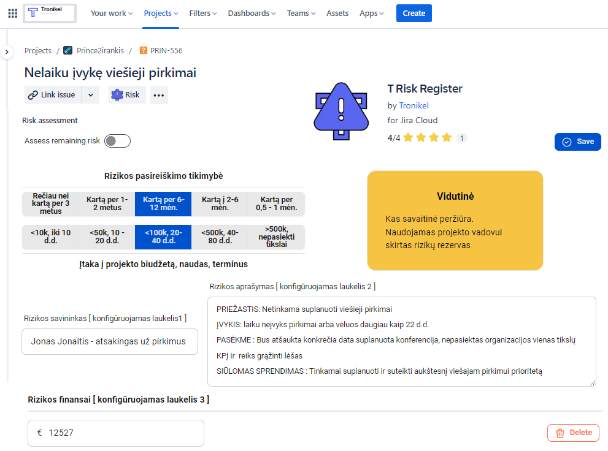Delete the risk with the Delete button
608x451 pixels.
coord(573,433)
